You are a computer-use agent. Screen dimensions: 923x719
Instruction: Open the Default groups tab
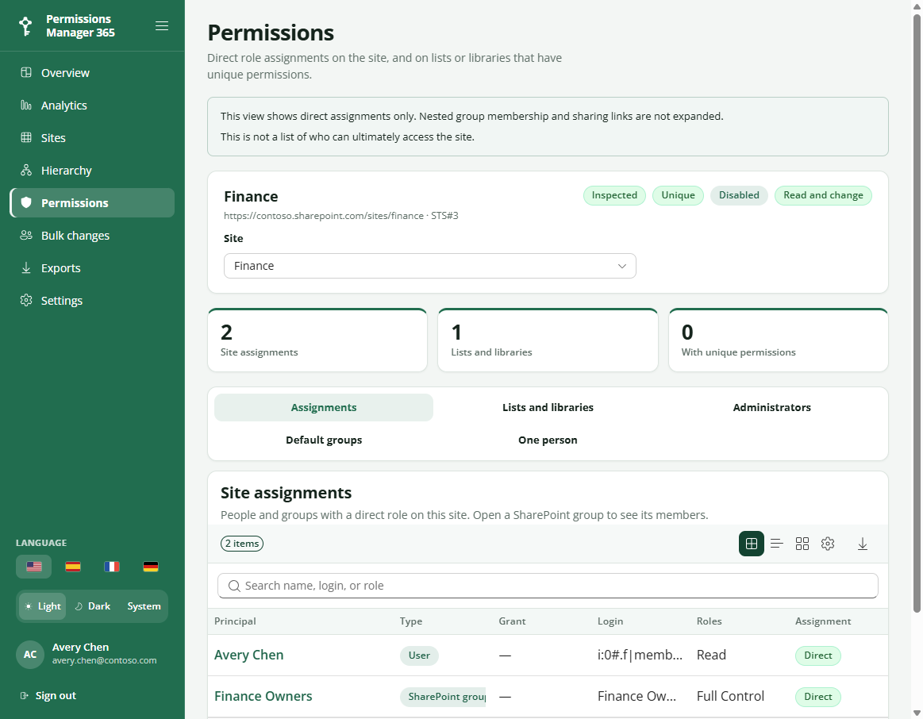click(x=324, y=440)
